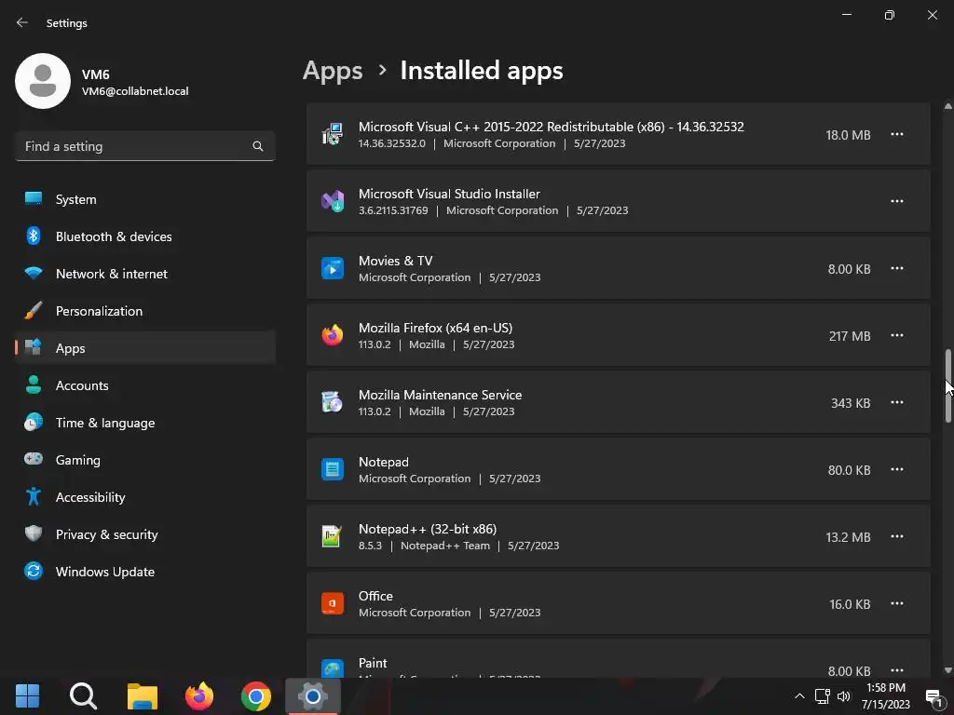The height and width of the screenshot is (715, 954).
Task: Open more options for Visual Studio Installer
Action: click(897, 201)
